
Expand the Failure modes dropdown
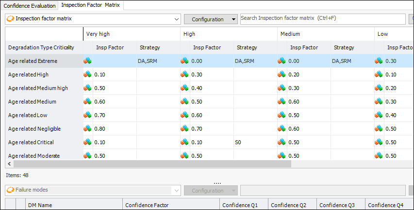click(x=176, y=190)
